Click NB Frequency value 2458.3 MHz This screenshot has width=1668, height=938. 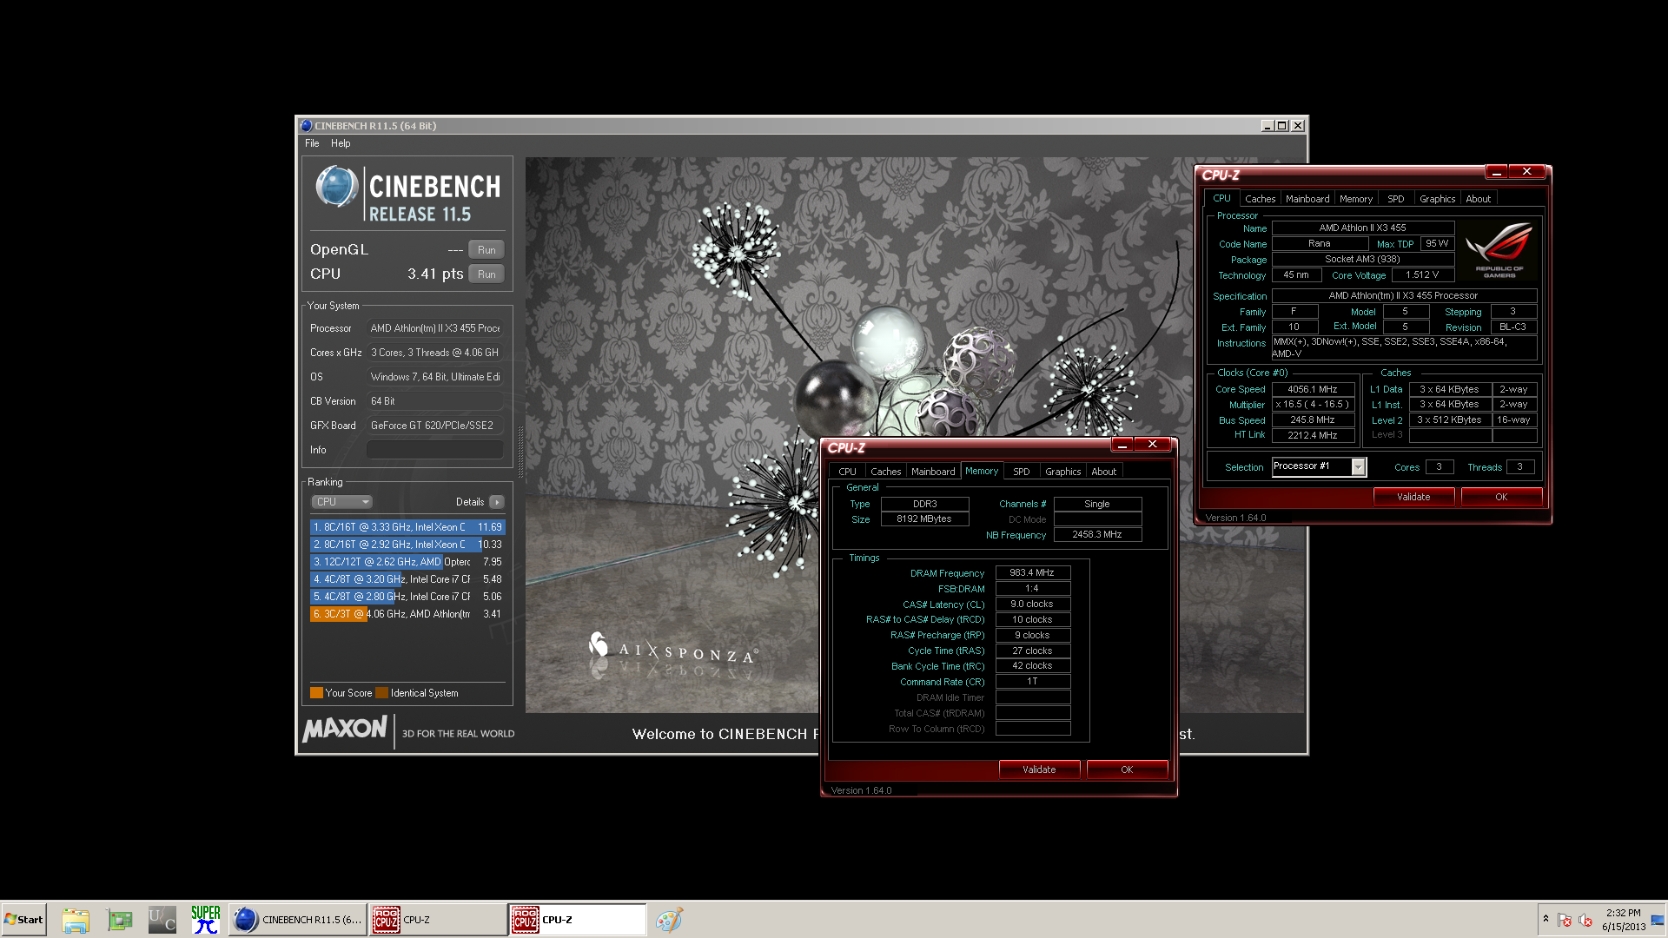(1097, 535)
